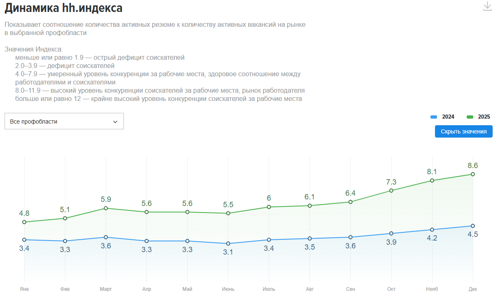Select the March 2024 point 3.6

point(106,237)
